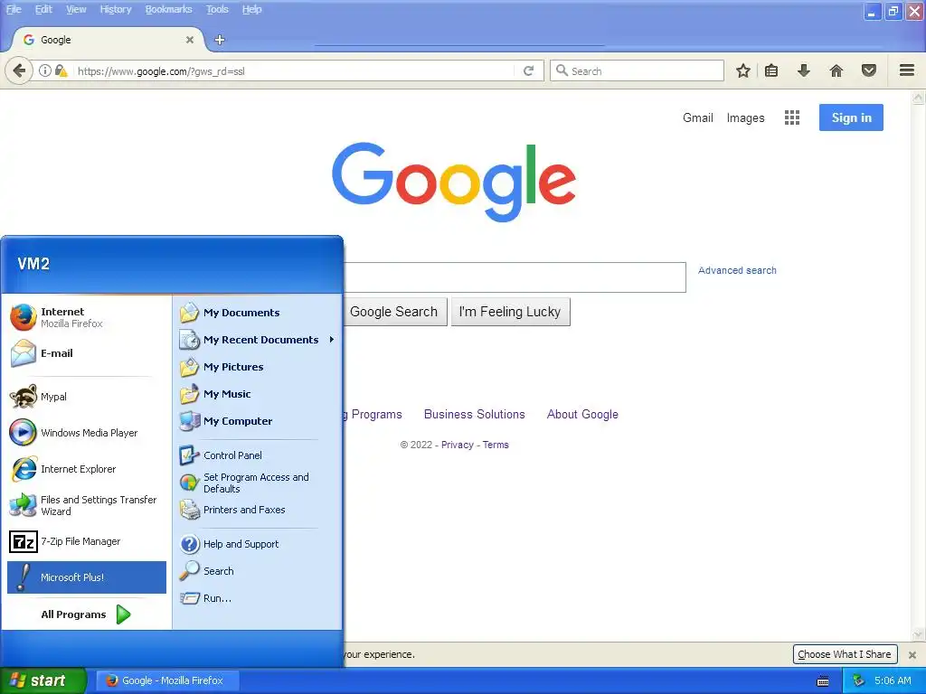Go to Firefox home page icon
This screenshot has height=694, width=926.
tap(836, 71)
